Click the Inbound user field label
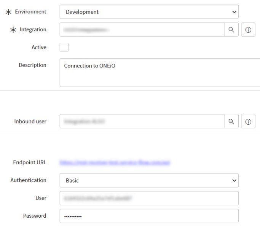This screenshot has width=260, height=231. [30, 121]
